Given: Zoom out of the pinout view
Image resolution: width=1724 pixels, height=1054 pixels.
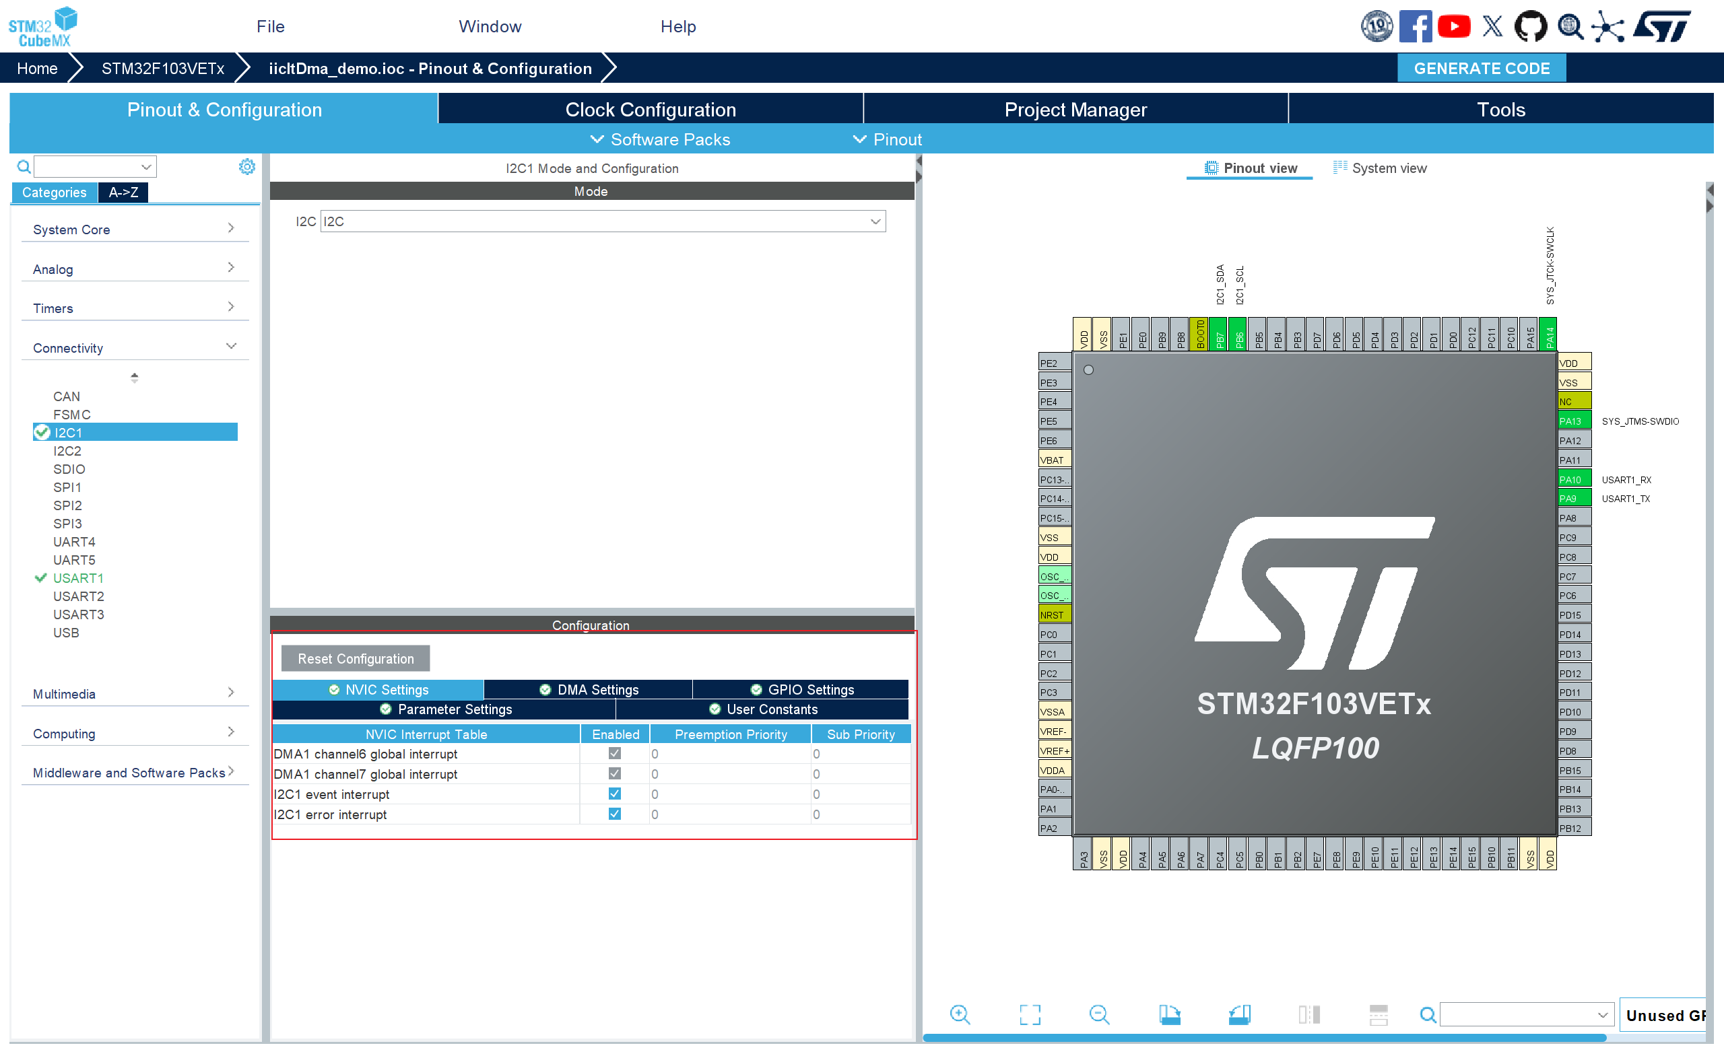Looking at the screenshot, I should 1098,1014.
